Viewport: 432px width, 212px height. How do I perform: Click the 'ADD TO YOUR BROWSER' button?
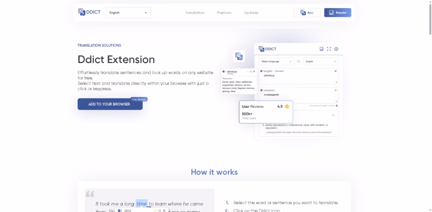click(x=110, y=104)
